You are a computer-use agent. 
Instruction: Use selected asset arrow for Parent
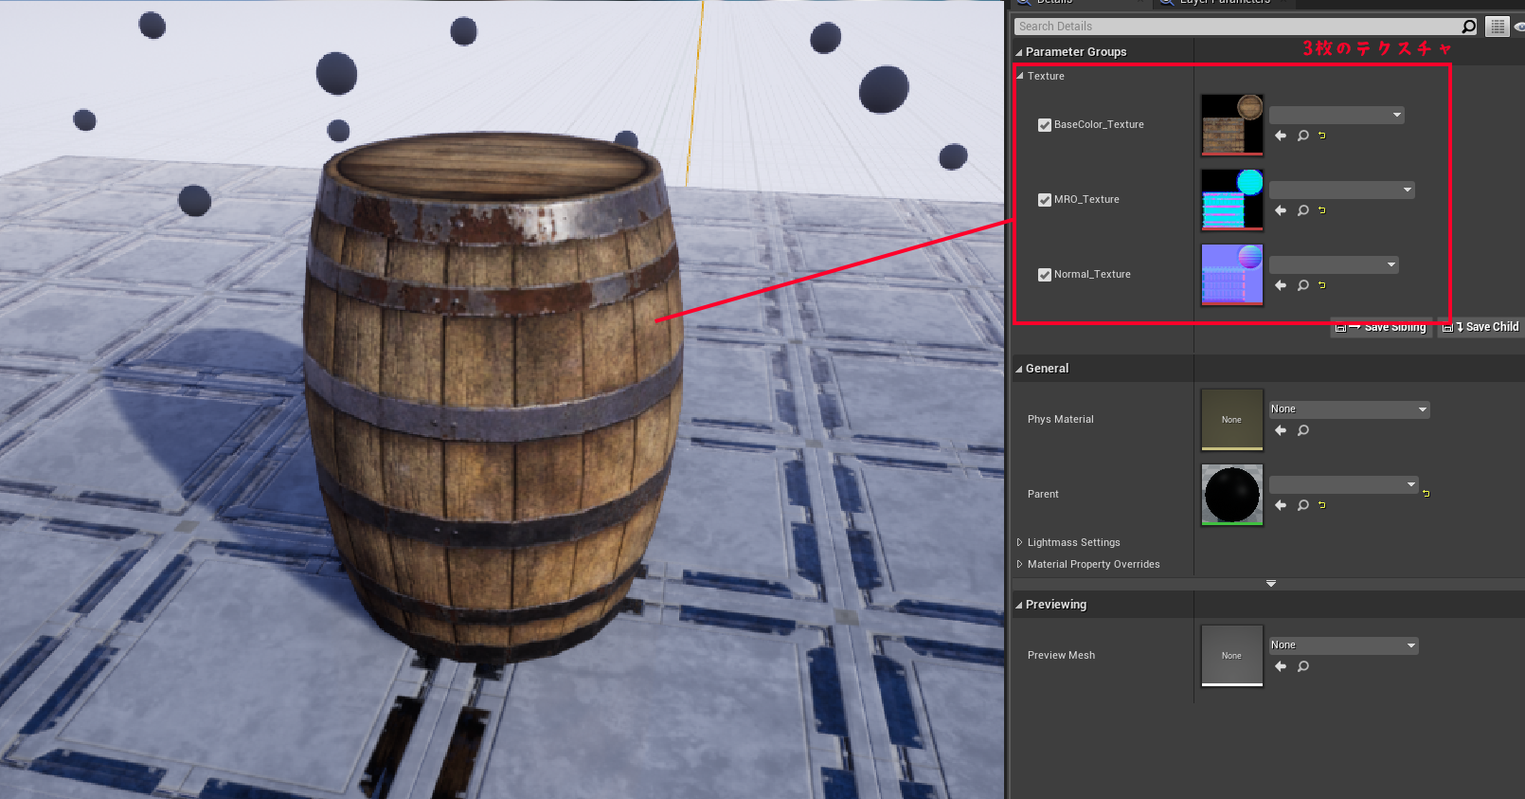tap(1281, 505)
